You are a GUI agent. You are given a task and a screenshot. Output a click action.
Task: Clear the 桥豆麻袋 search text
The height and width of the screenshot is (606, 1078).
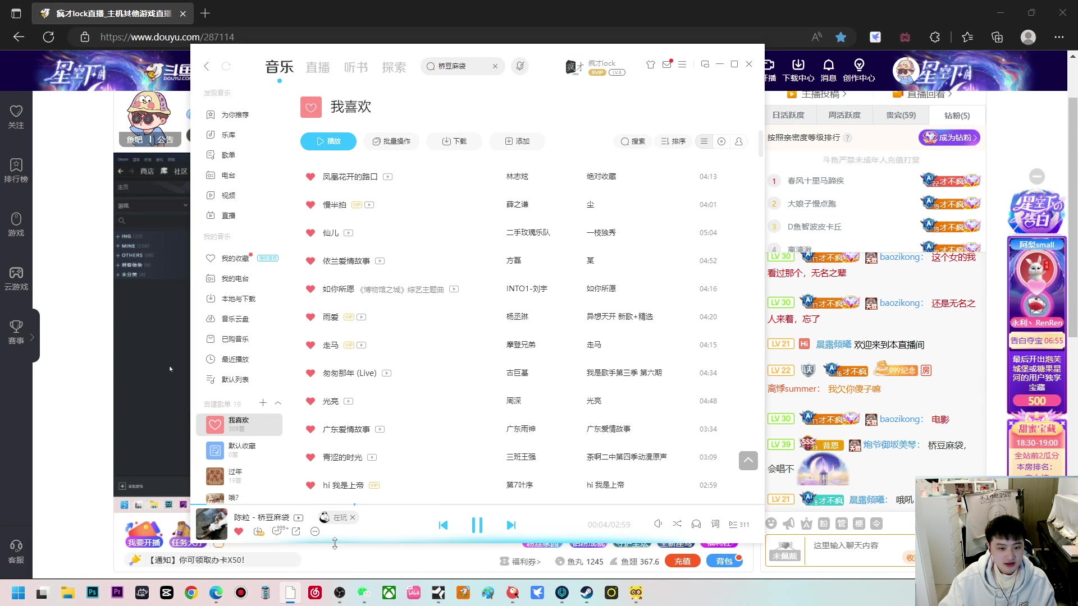point(495,66)
